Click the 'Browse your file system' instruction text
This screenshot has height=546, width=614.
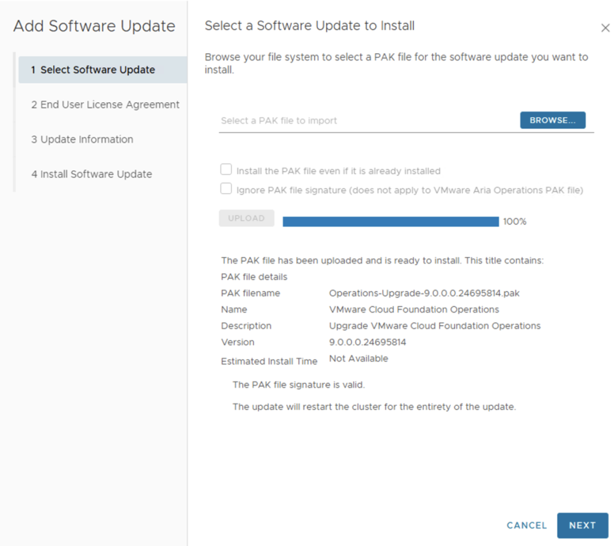point(396,63)
